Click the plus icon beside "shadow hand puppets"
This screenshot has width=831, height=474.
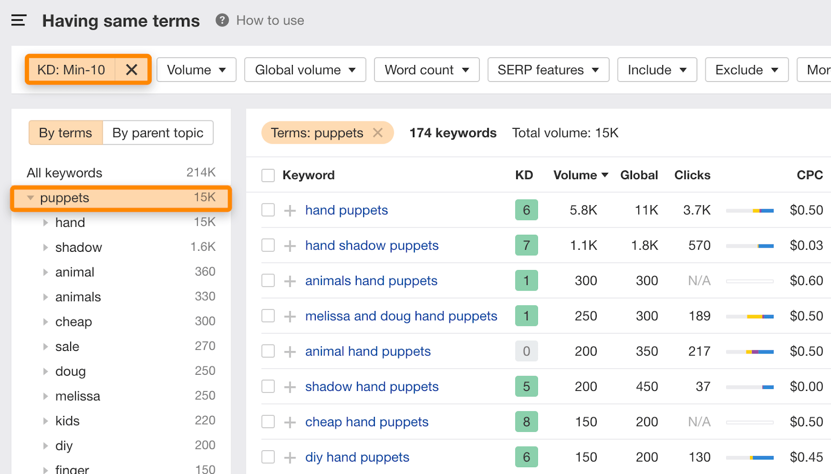(289, 386)
